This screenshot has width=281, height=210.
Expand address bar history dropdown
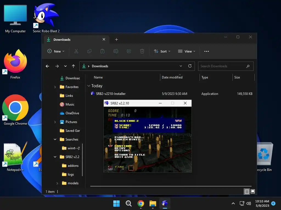(x=181, y=66)
